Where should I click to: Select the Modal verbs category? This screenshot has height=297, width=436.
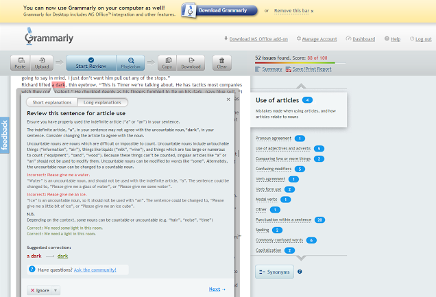tap(267, 200)
